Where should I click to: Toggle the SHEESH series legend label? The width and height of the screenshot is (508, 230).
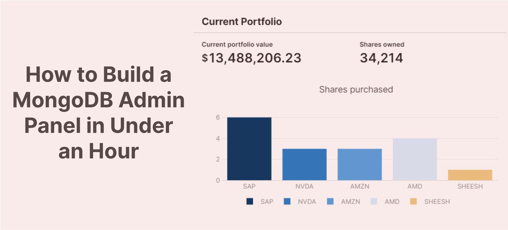(437, 202)
